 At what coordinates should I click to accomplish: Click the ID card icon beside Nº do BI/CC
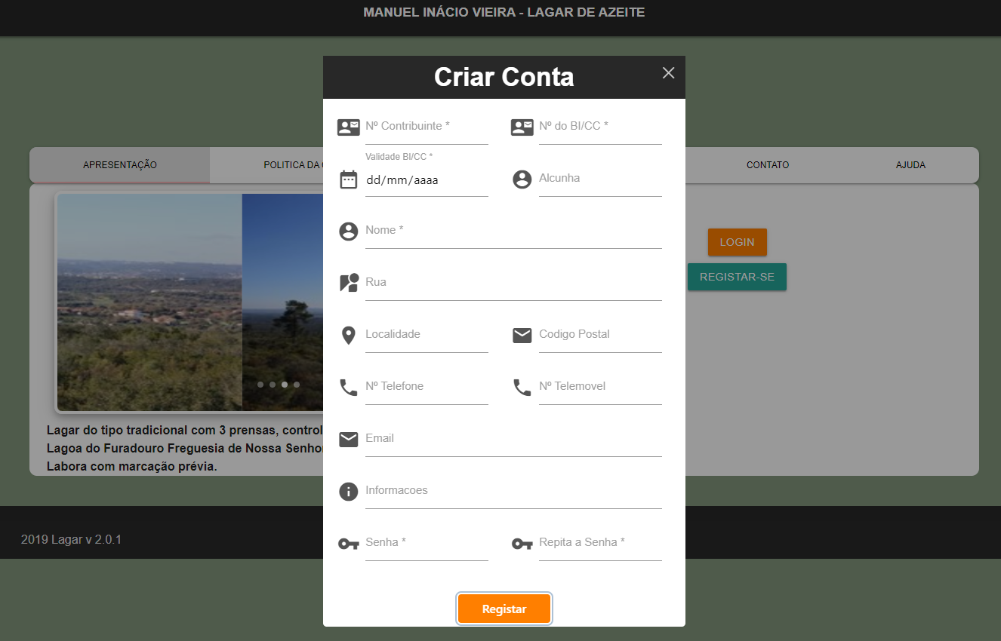[522, 127]
